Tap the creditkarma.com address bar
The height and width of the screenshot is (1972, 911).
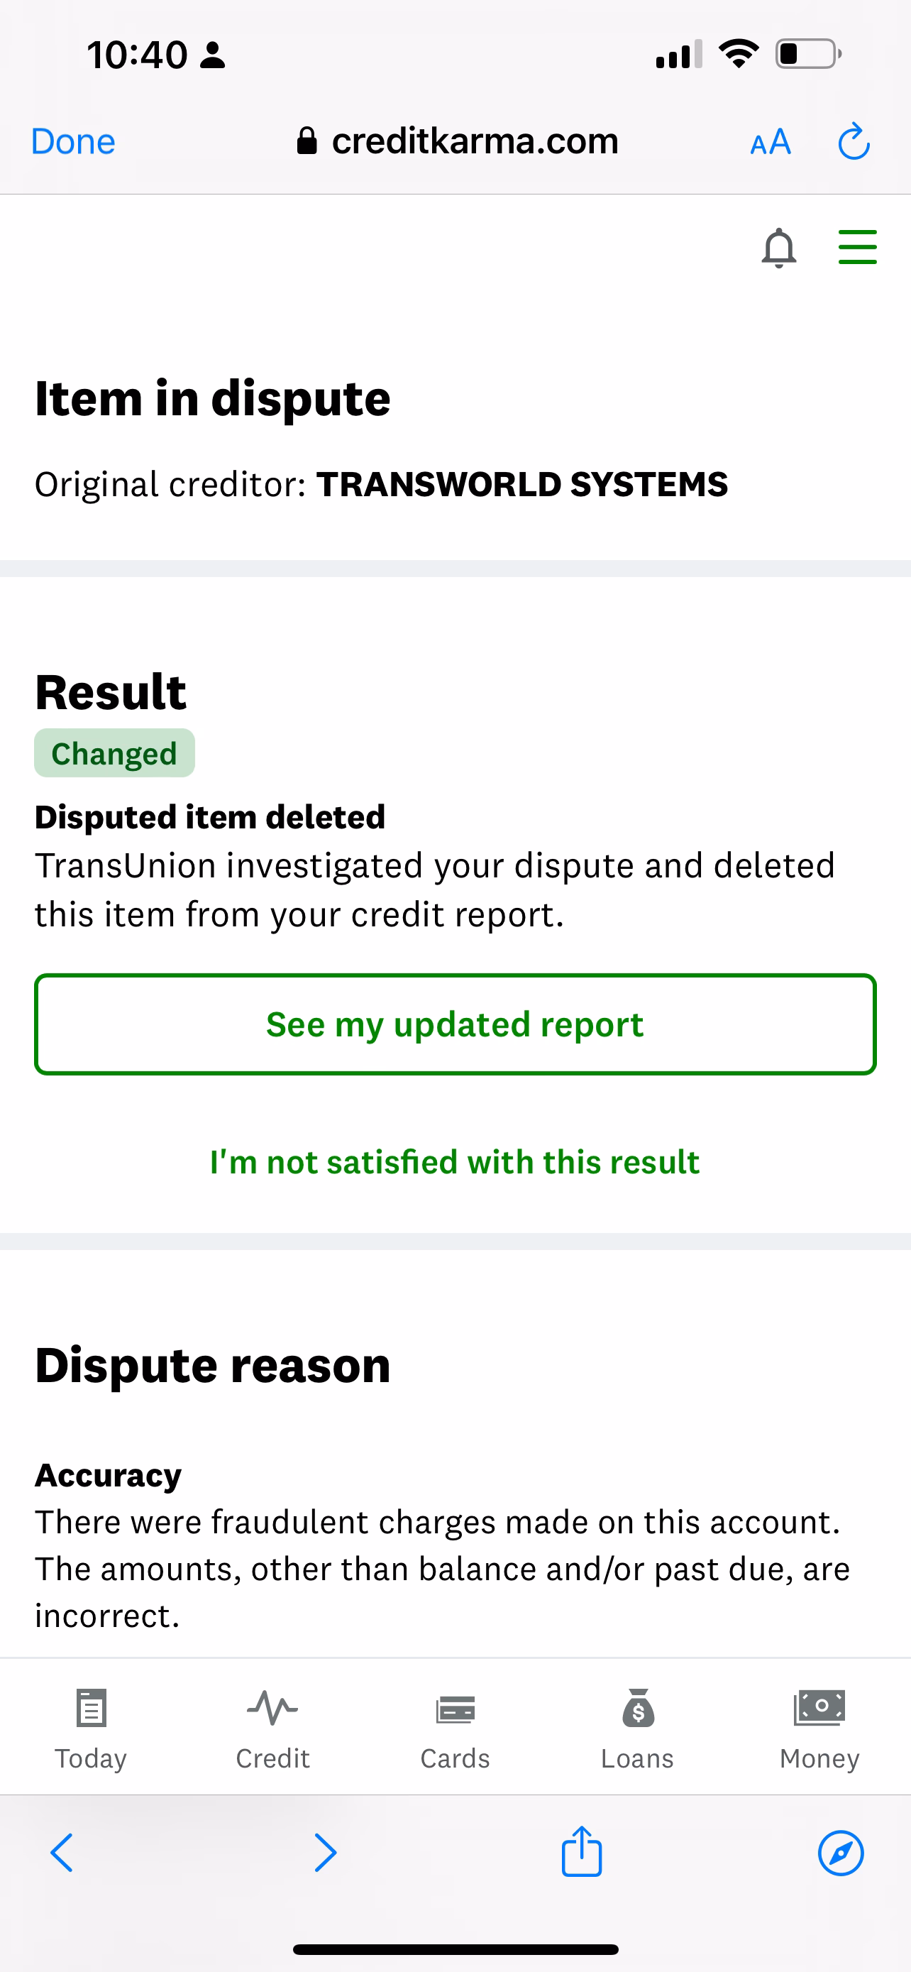pyautogui.click(x=474, y=142)
